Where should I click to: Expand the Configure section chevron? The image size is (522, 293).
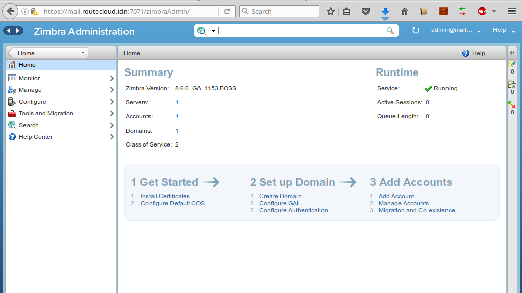pos(112,102)
